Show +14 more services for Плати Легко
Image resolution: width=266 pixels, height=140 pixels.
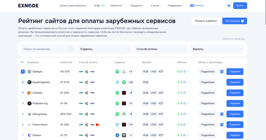coord(130,124)
